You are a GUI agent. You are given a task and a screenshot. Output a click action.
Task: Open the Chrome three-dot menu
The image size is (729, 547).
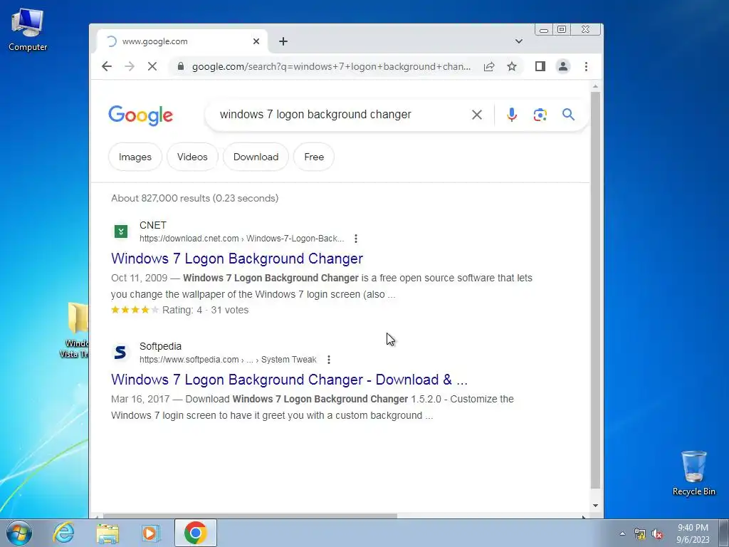[x=586, y=66]
